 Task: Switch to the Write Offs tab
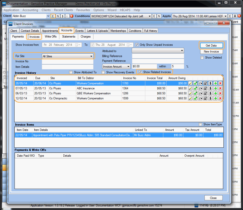(51, 36)
